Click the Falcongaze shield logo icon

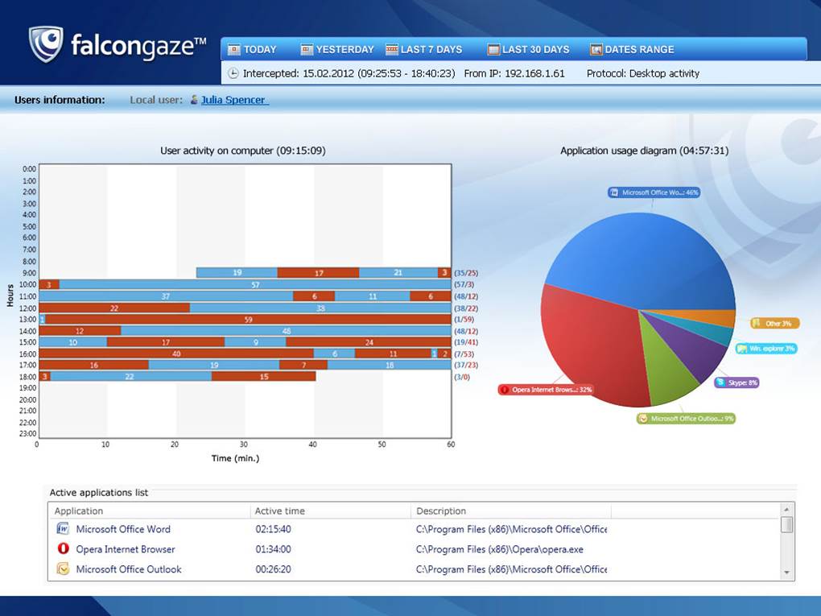coord(46,44)
